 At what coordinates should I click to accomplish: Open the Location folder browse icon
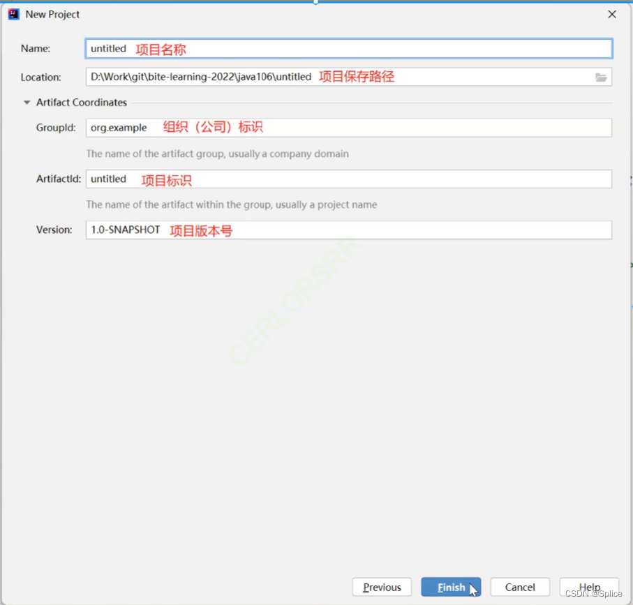[x=601, y=77]
